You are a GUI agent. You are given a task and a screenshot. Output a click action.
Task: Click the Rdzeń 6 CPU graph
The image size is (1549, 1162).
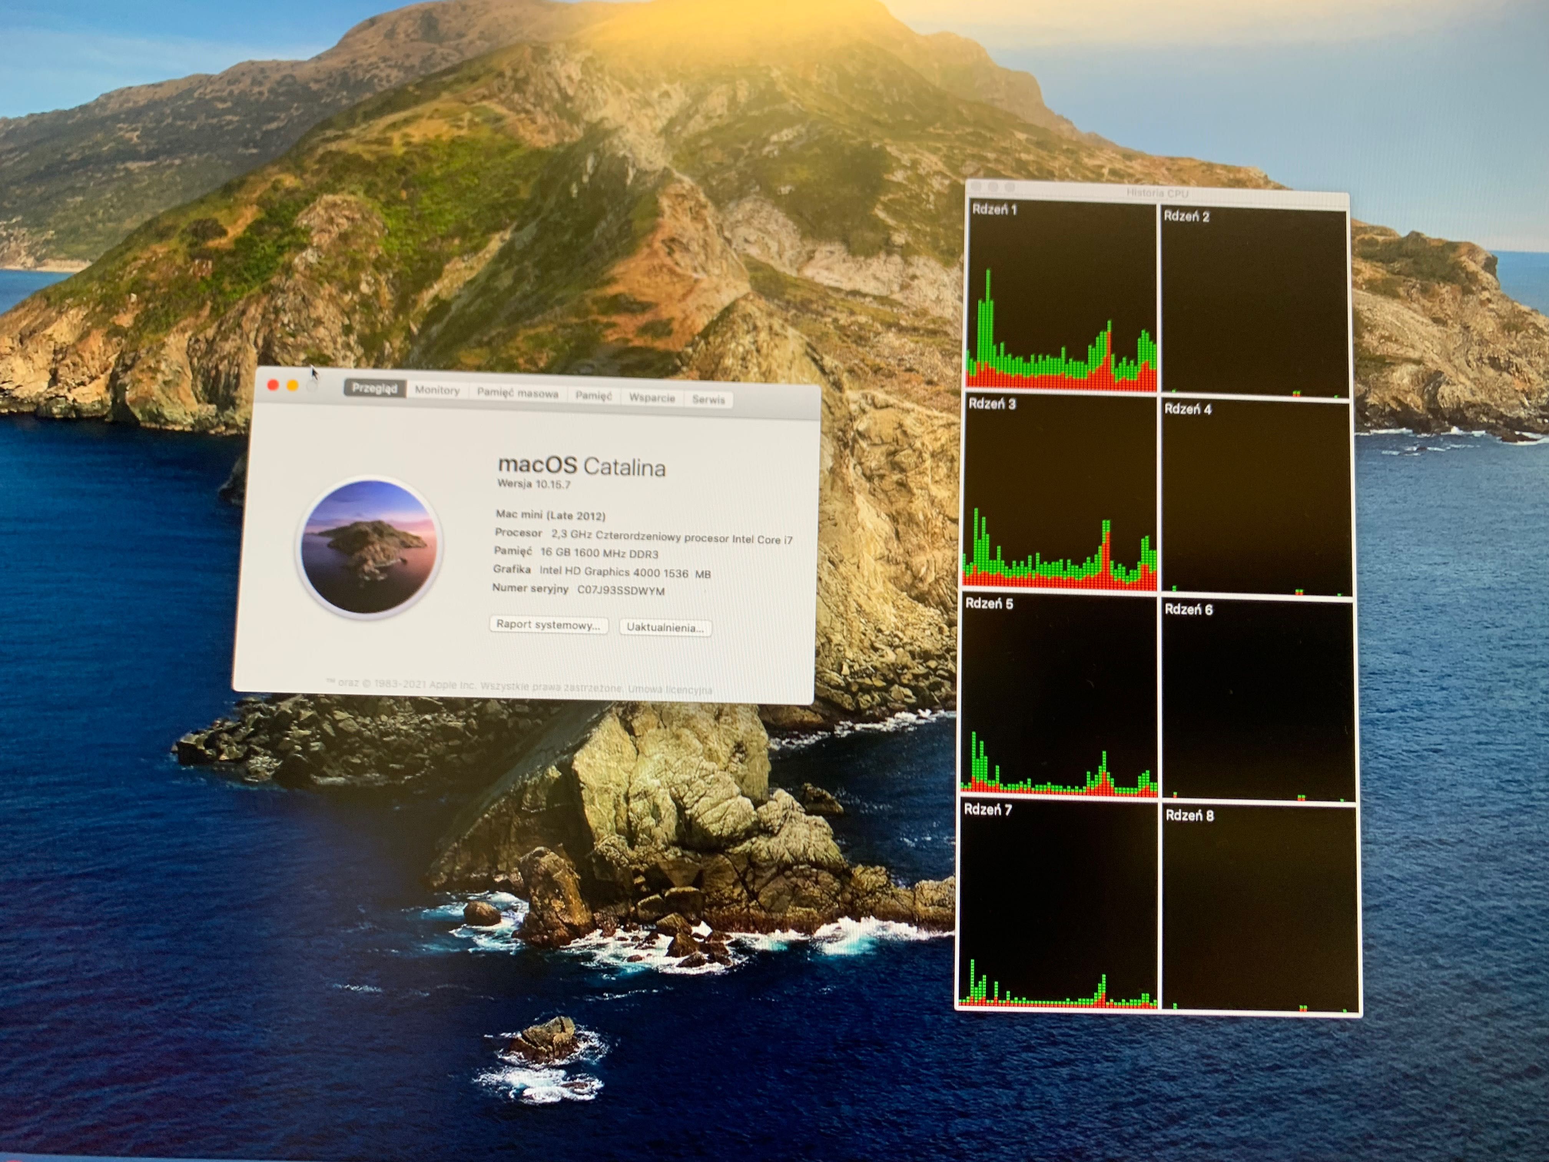tap(1259, 701)
